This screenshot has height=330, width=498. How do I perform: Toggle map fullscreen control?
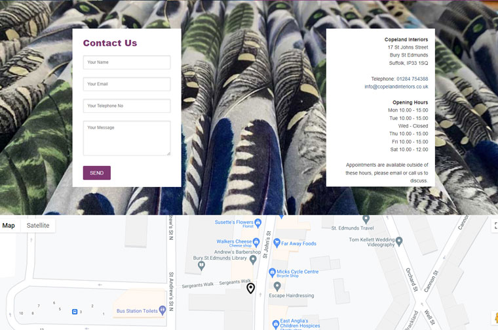[x=495, y=226]
